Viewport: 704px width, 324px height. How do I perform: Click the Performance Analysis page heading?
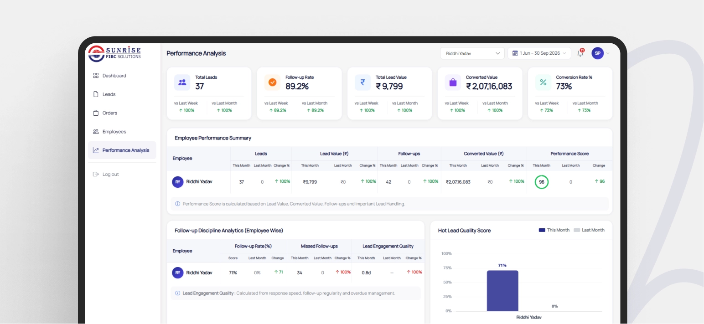(196, 53)
